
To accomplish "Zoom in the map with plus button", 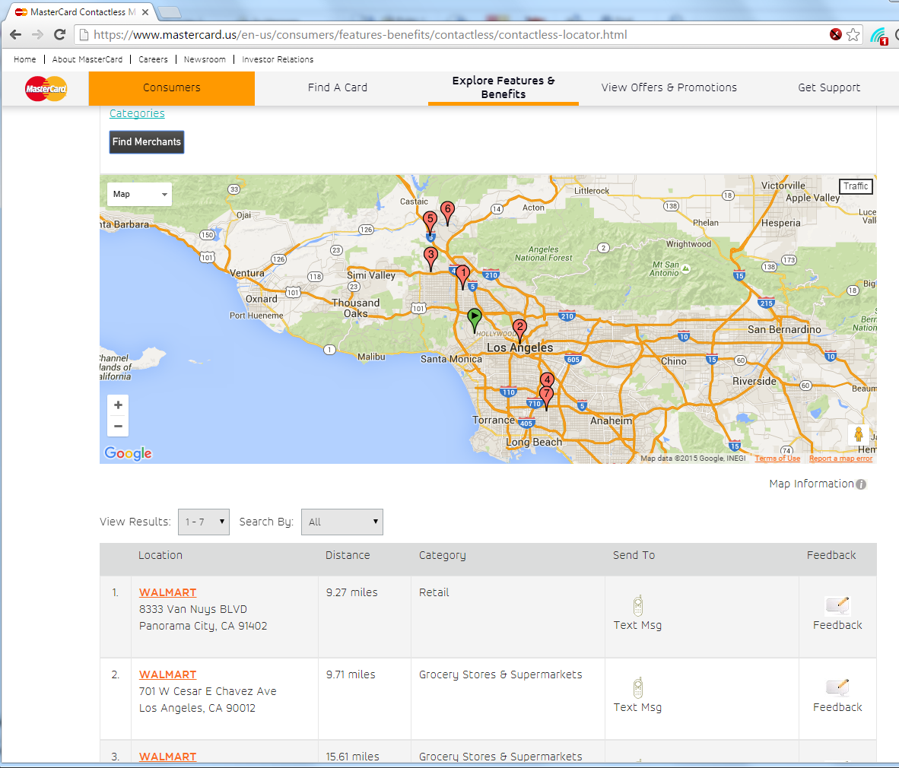I will [x=118, y=405].
